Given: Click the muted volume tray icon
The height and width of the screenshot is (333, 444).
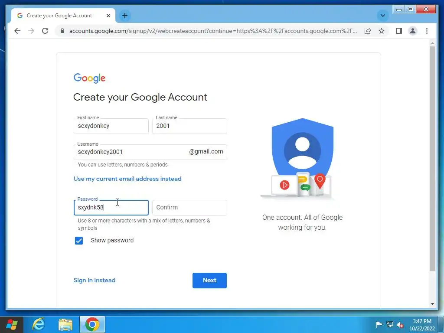Looking at the screenshot, I should pyautogui.click(x=400, y=324).
